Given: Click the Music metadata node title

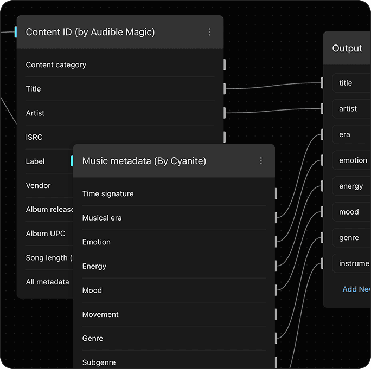Looking at the screenshot, I should 144,161.
